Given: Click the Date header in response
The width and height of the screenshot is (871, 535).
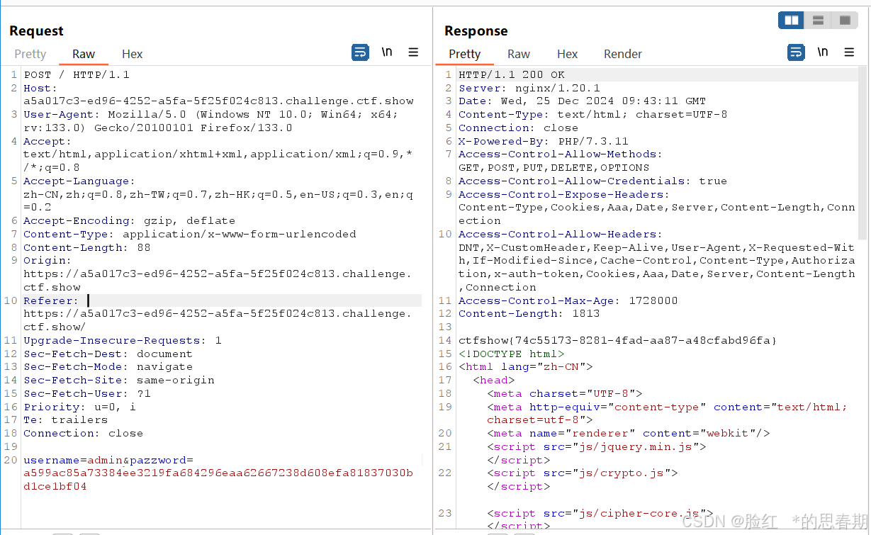Looking at the screenshot, I should point(583,101).
